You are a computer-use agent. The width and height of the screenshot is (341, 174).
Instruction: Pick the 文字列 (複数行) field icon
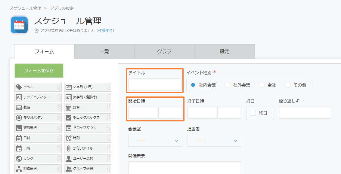click(x=69, y=97)
